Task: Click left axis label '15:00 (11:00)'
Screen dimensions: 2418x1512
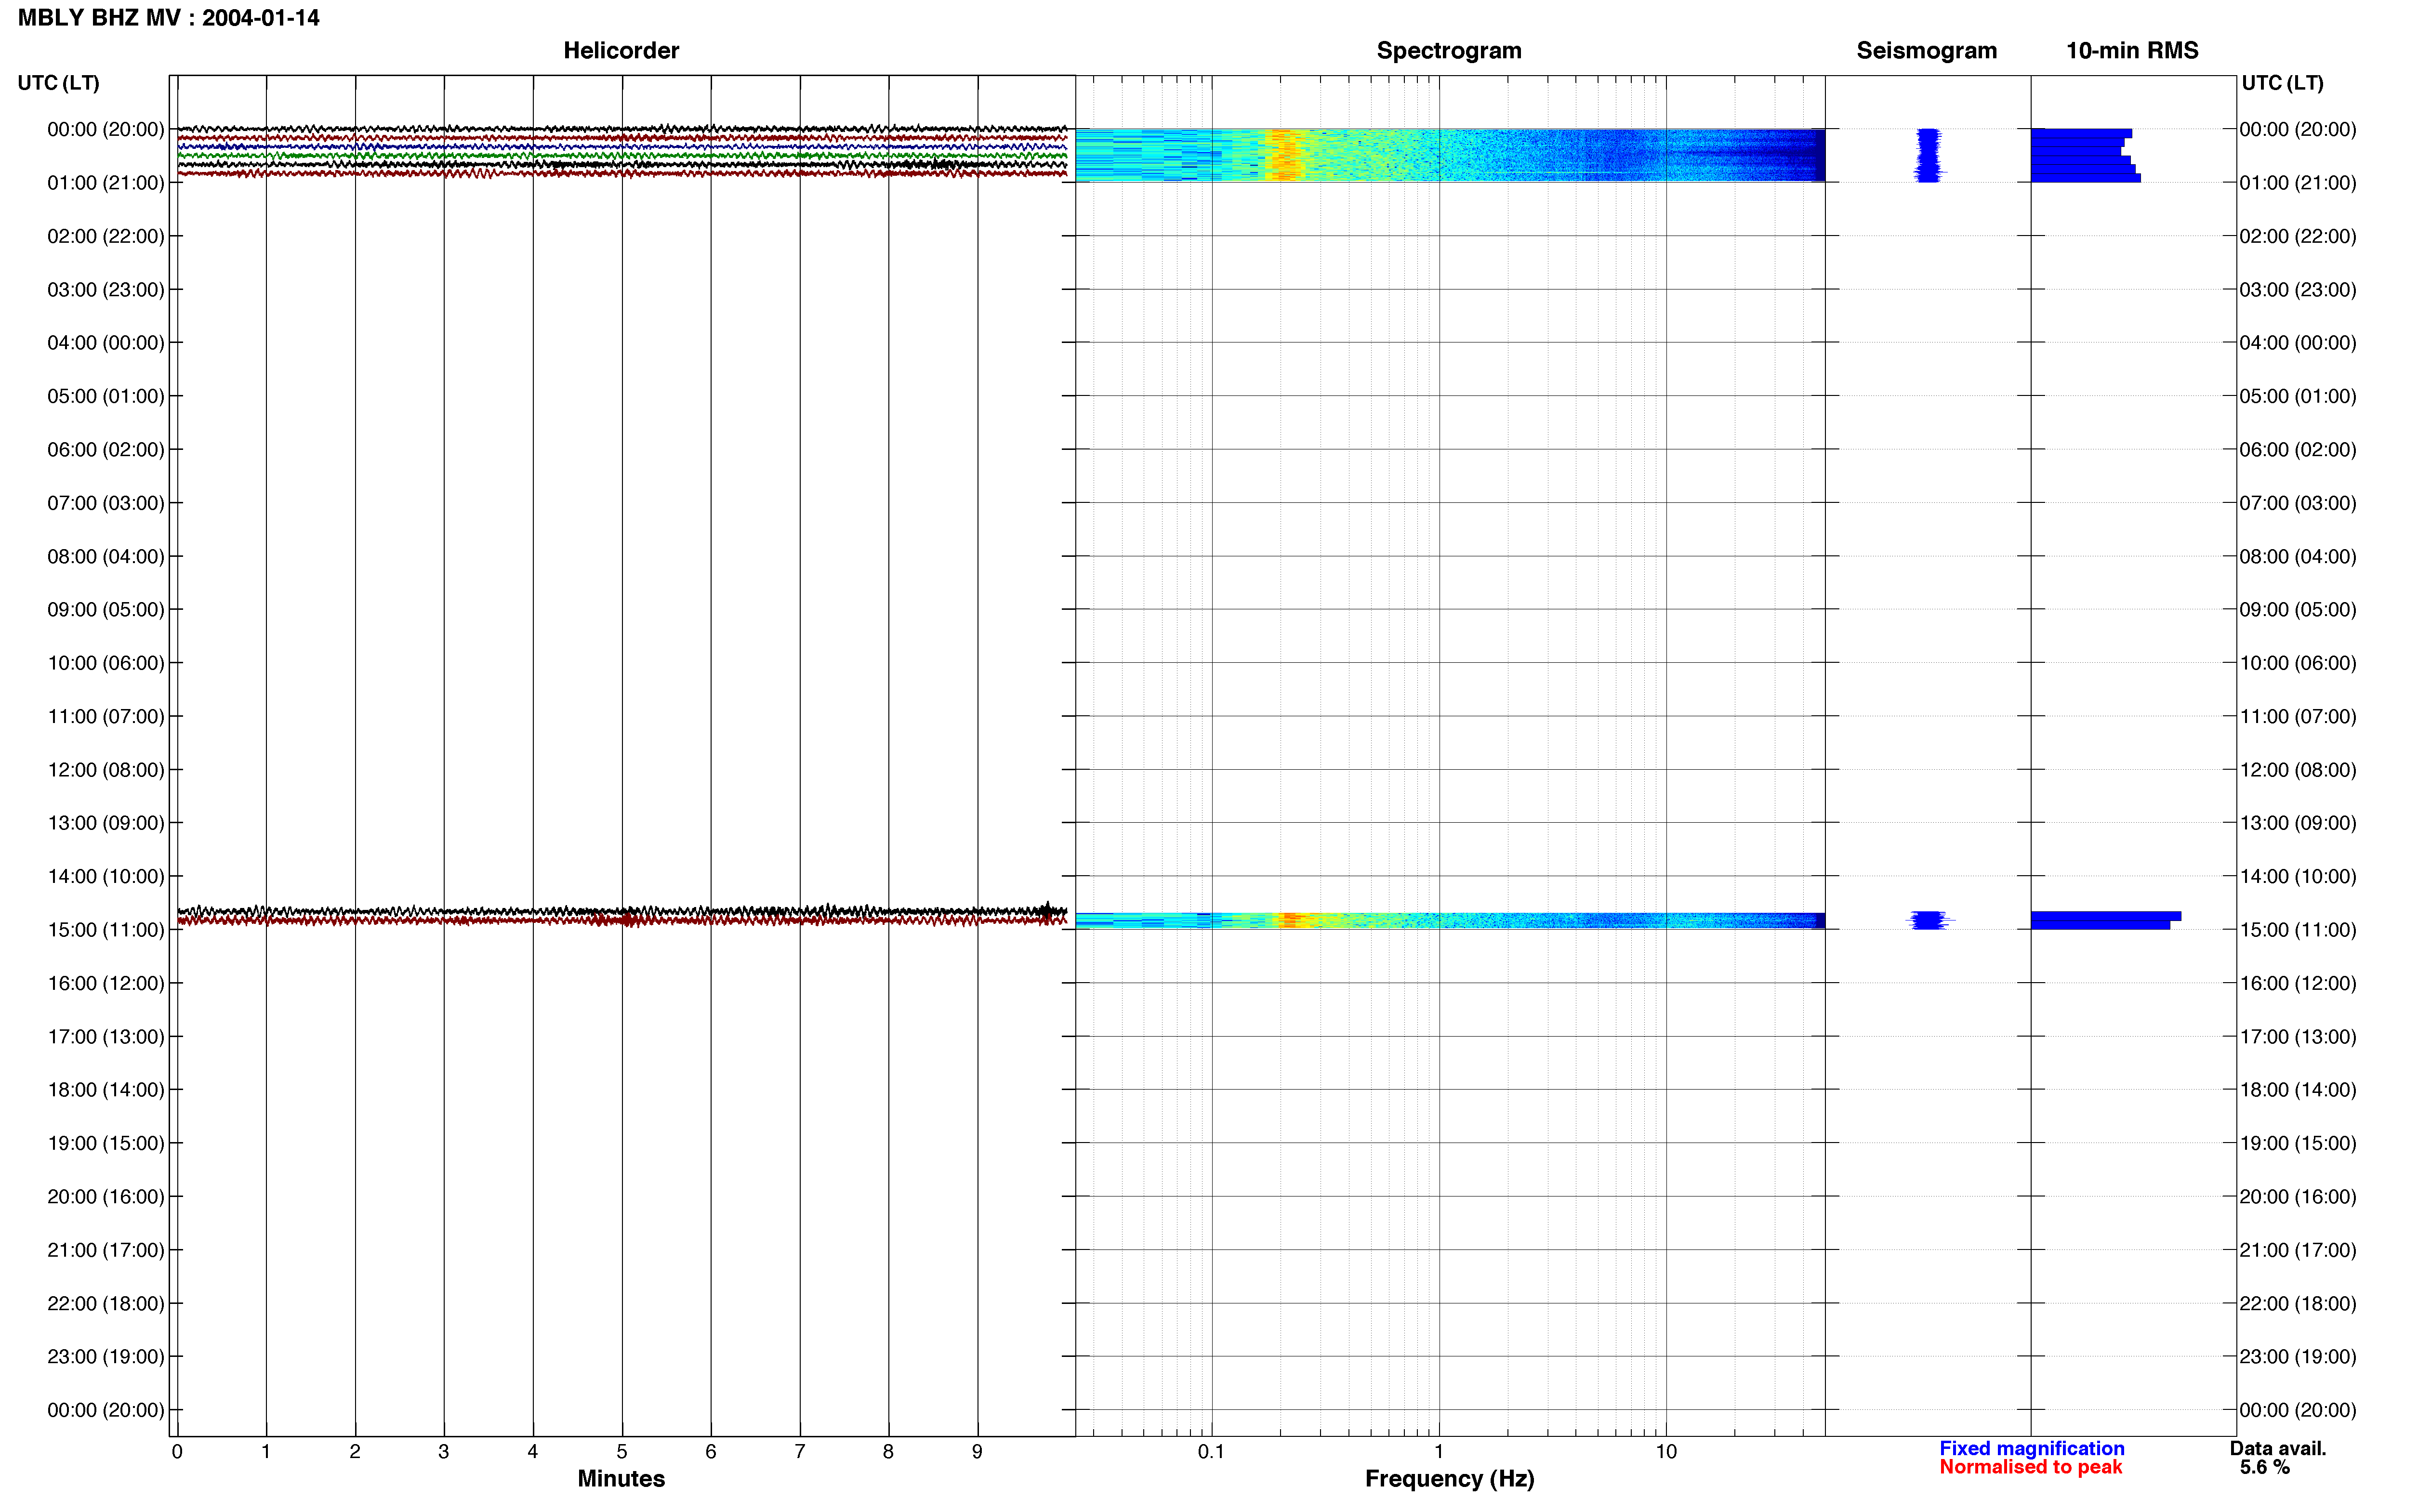Action: (x=105, y=930)
